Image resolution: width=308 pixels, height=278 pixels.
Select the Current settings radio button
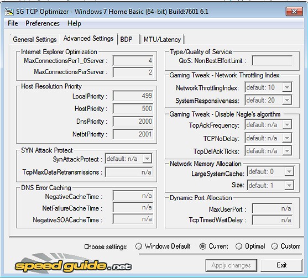(x=203, y=246)
